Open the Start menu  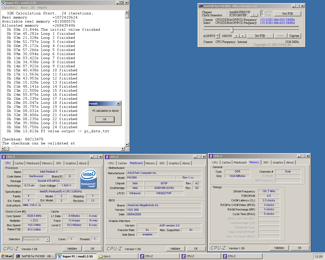(x=7, y=256)
